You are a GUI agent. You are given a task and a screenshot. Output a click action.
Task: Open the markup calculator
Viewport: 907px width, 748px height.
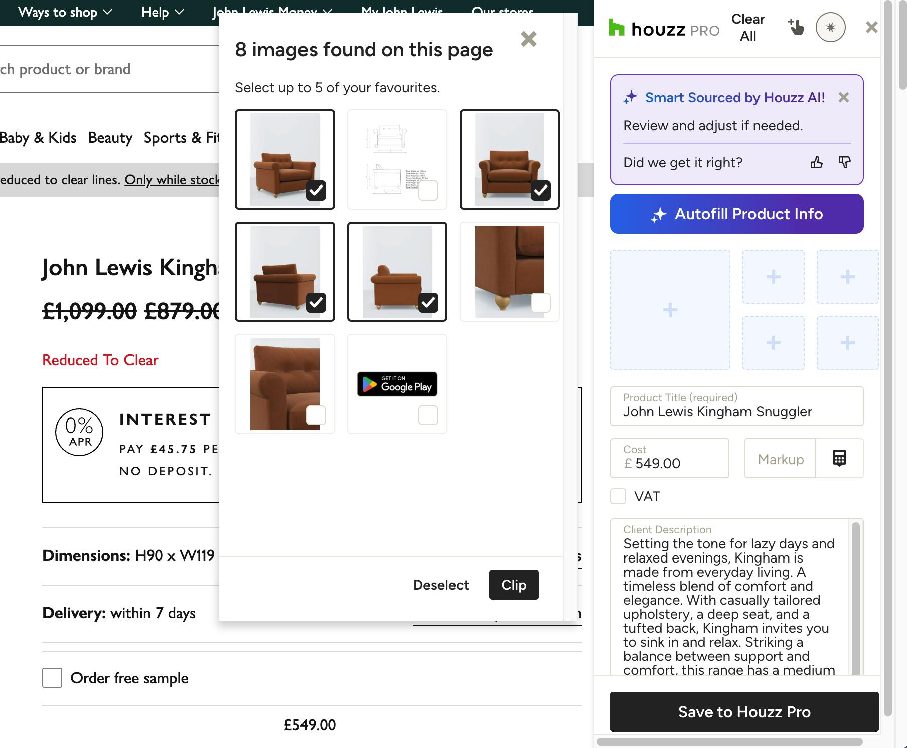(839, 458)
